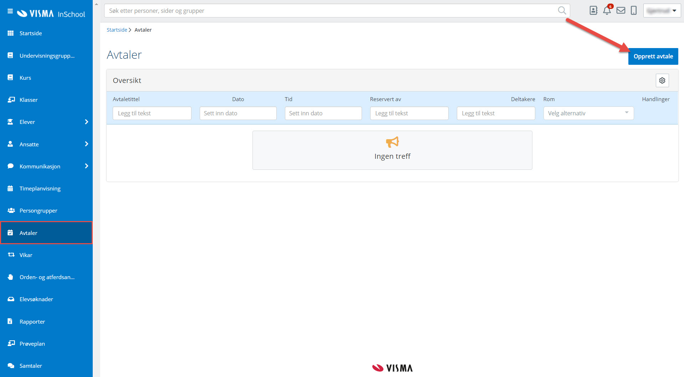Screen dimensions: 684x377
Task: Click the Opprett avtale button
Action: click(x=653, y=56)
